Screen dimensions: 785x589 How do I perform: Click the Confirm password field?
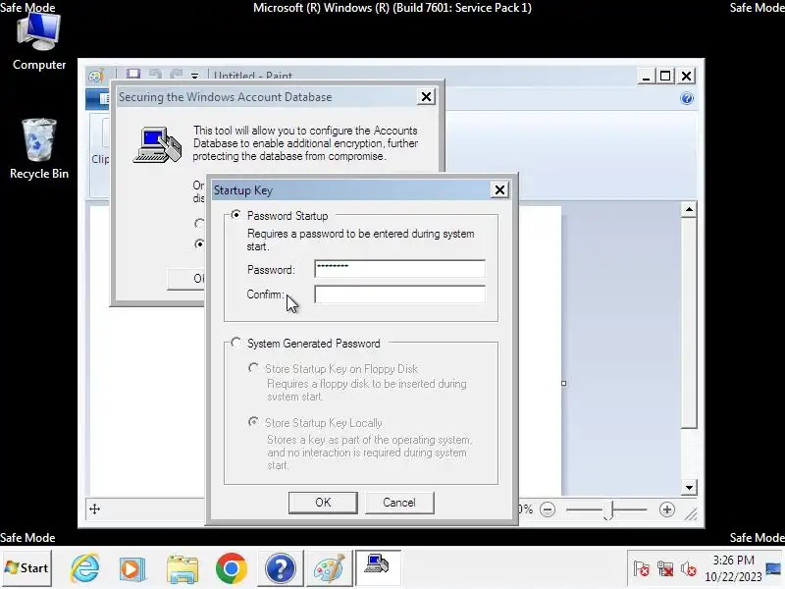[399, 294]
